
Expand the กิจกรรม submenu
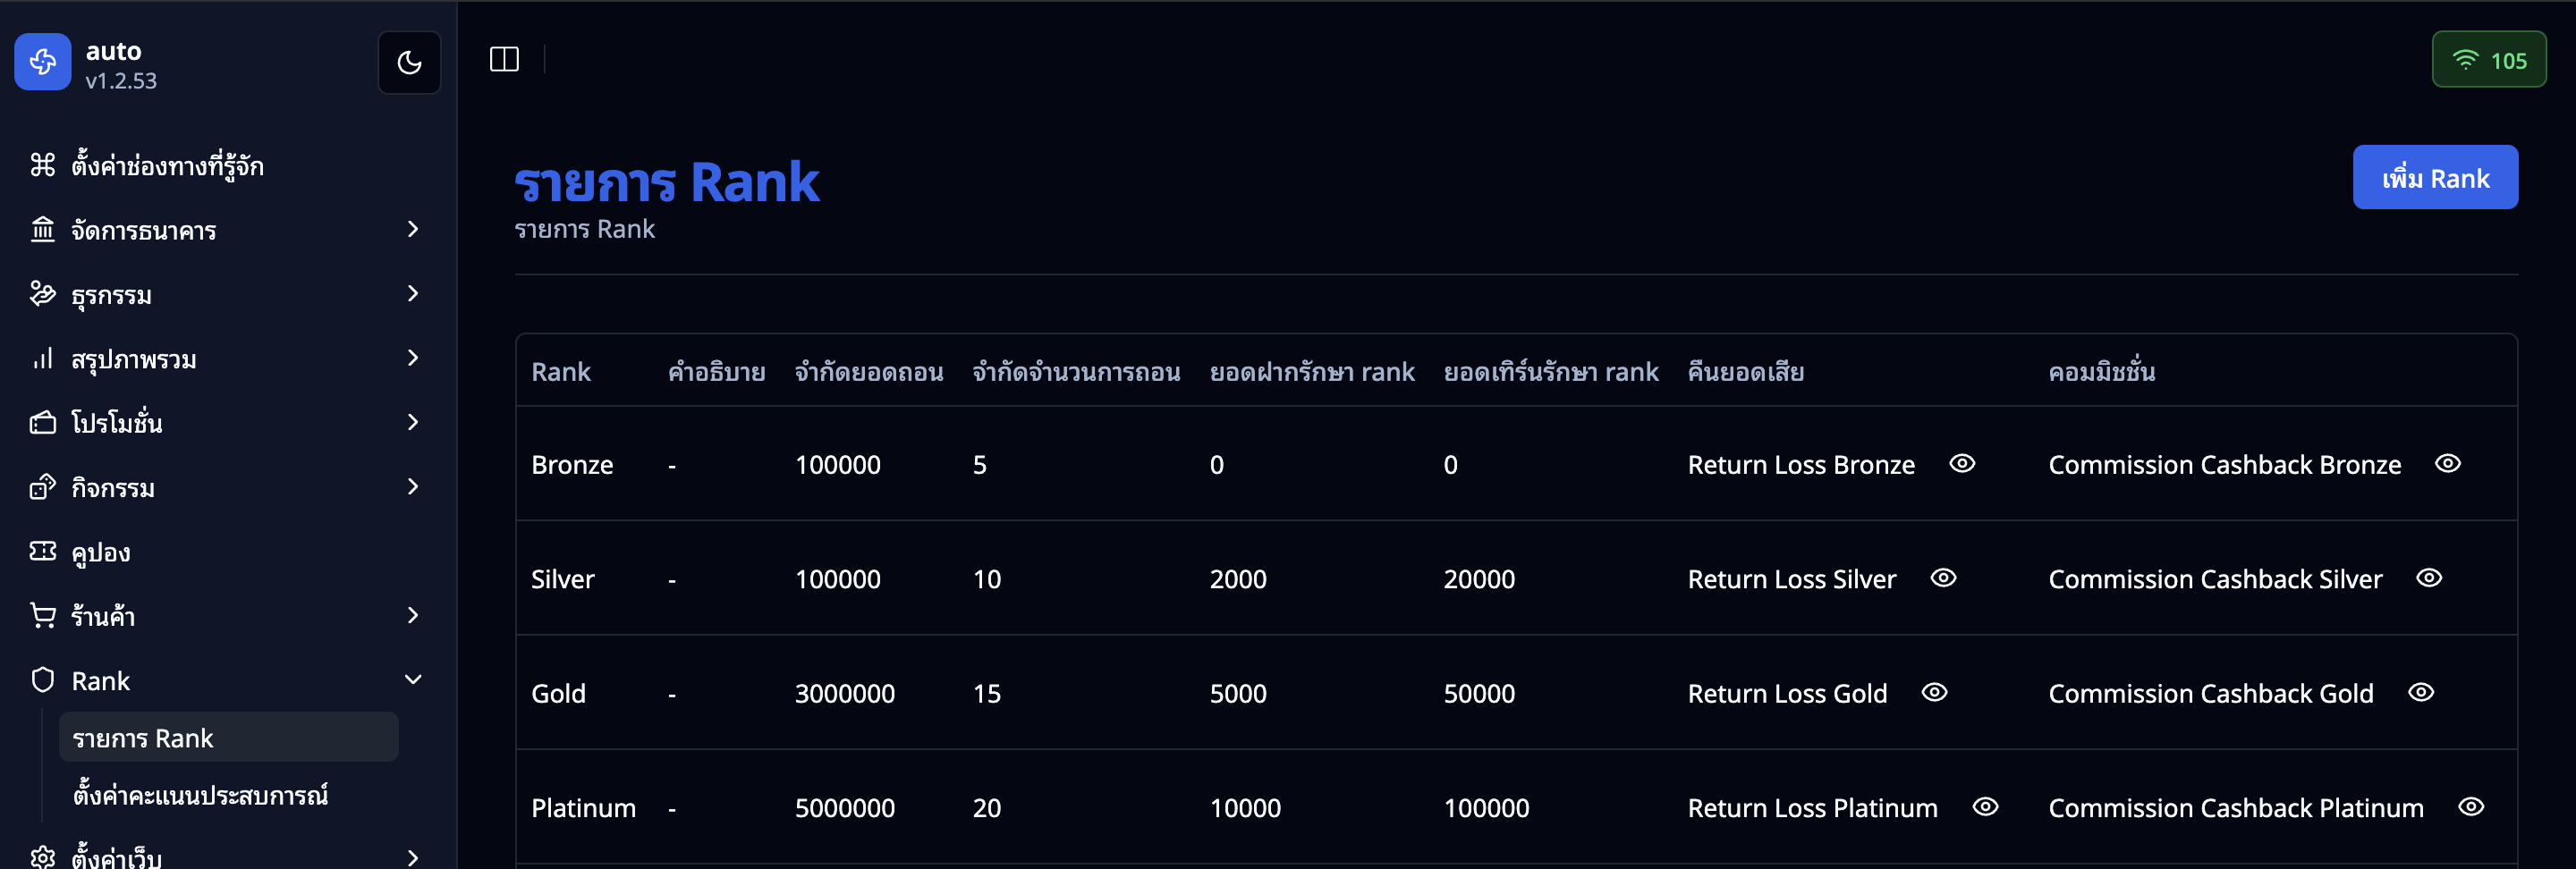413,487
